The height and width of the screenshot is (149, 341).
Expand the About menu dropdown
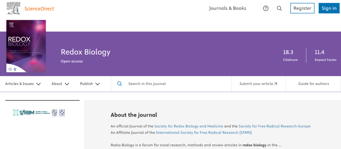point(60,84)
